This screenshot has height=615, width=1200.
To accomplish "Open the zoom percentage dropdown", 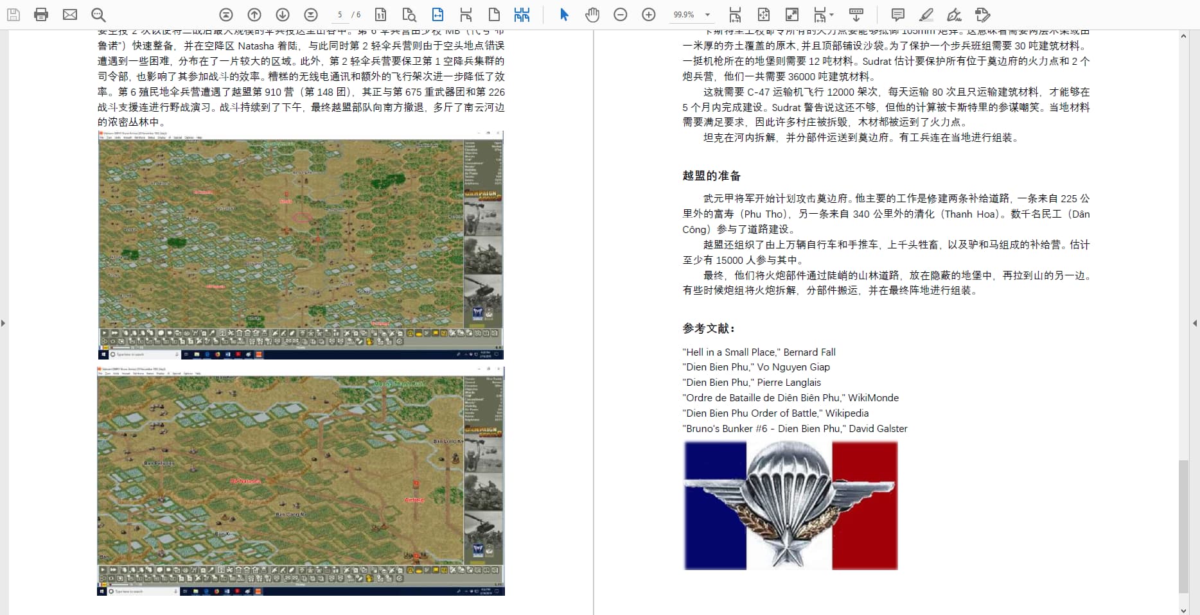I will (707, 15).
